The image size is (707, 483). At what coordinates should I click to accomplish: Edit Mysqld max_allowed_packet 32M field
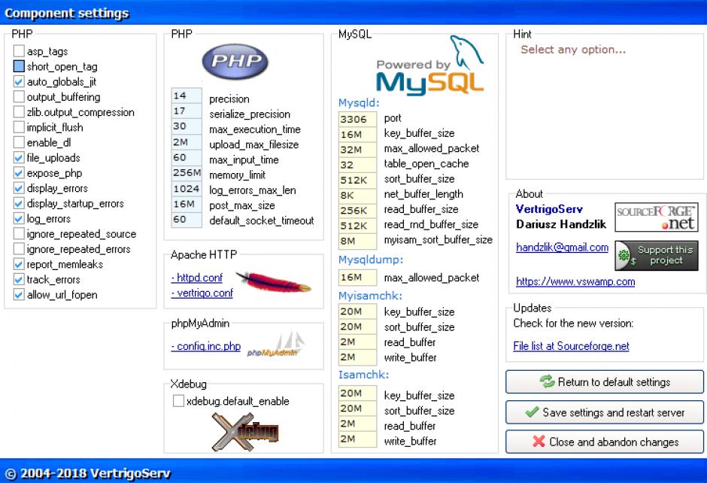point(357,150)
